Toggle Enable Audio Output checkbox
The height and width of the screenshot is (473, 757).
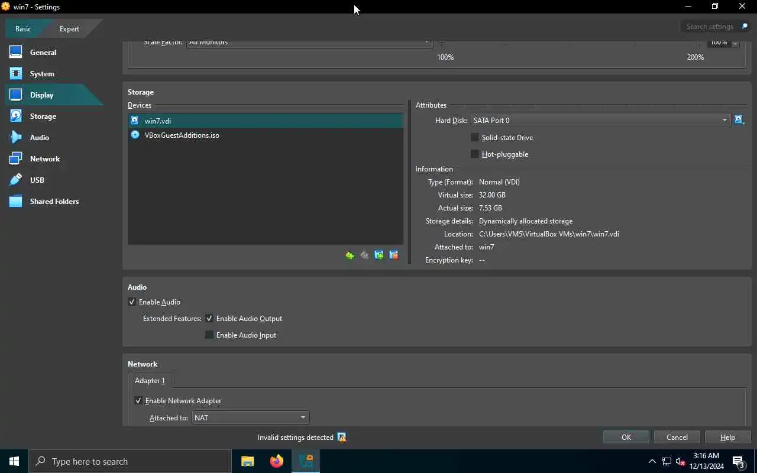[209, 318]
